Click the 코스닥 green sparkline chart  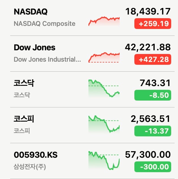click(104, 88)
